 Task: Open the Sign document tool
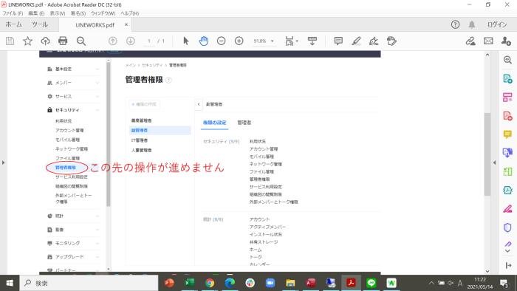pos(374,41)
